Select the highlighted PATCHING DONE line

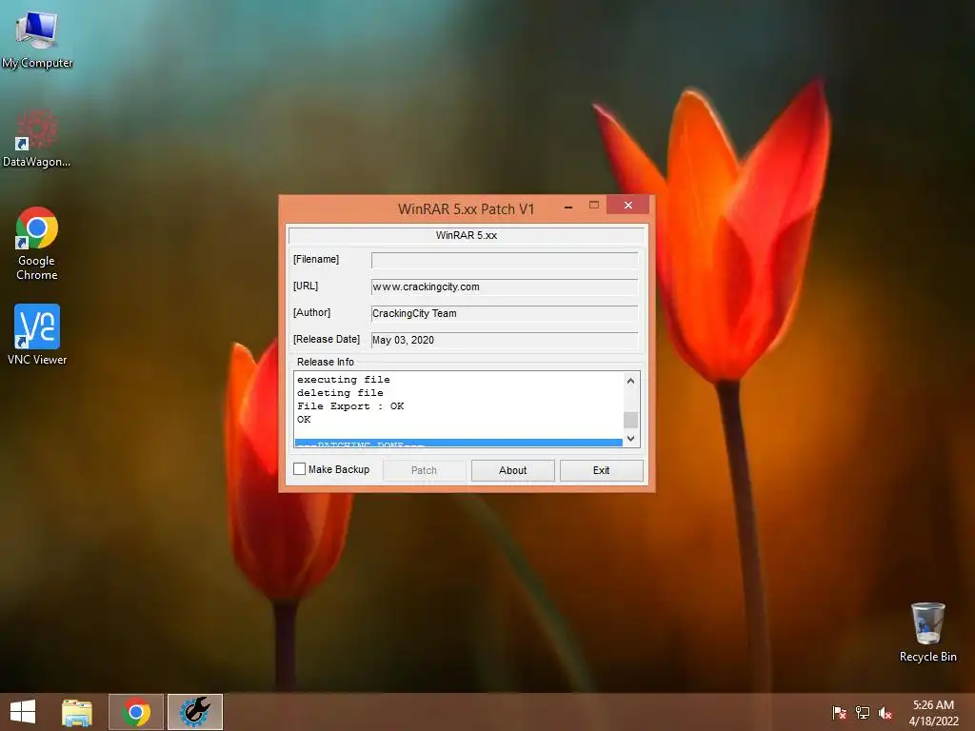click(x=458, y=444)
